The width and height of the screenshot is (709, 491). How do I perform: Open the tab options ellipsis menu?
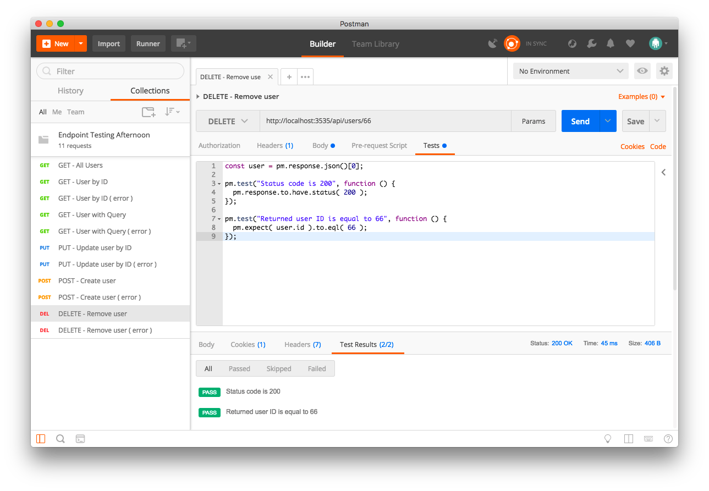(x=305, y=77)
